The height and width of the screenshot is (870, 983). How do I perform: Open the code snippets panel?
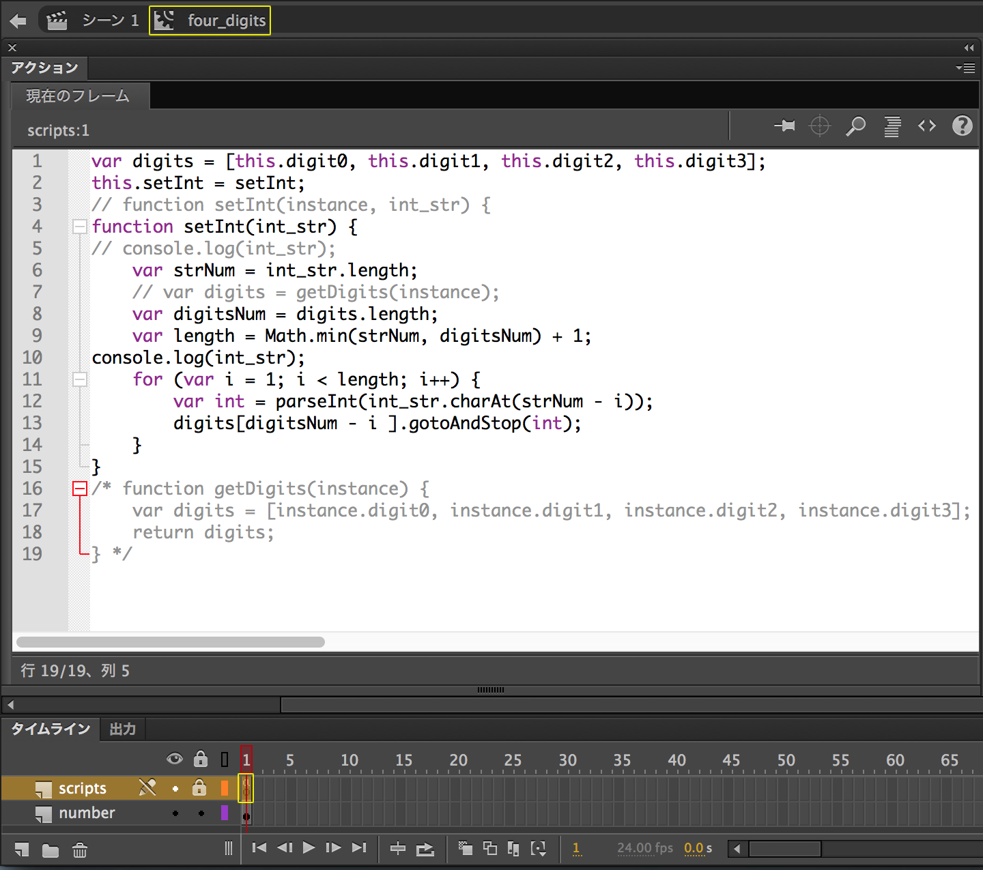tap(927, 126)
